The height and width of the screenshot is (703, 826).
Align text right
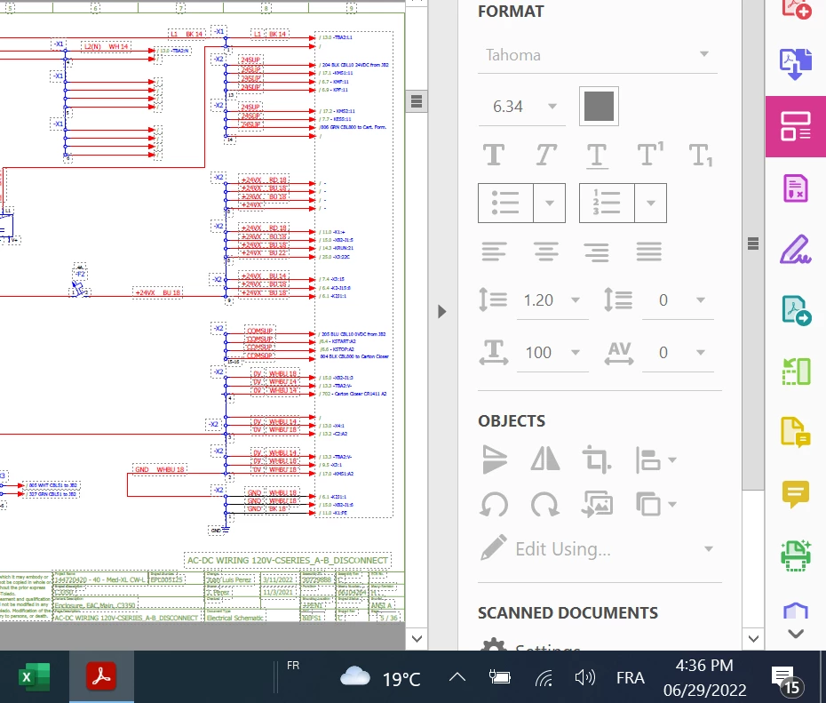[597, 252]
